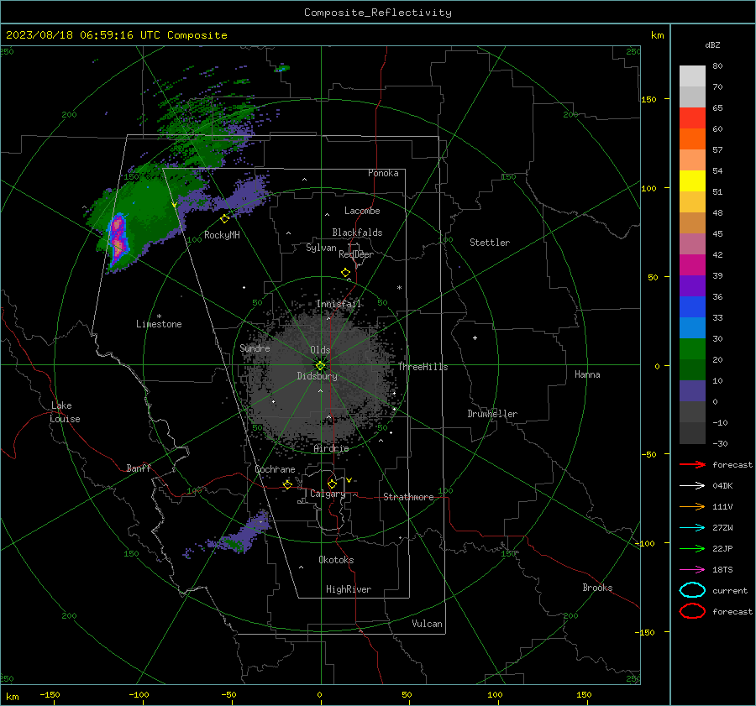Click the RedDeer city label
The width and height of the screenshot is (756, 706).
coord(356,254)
